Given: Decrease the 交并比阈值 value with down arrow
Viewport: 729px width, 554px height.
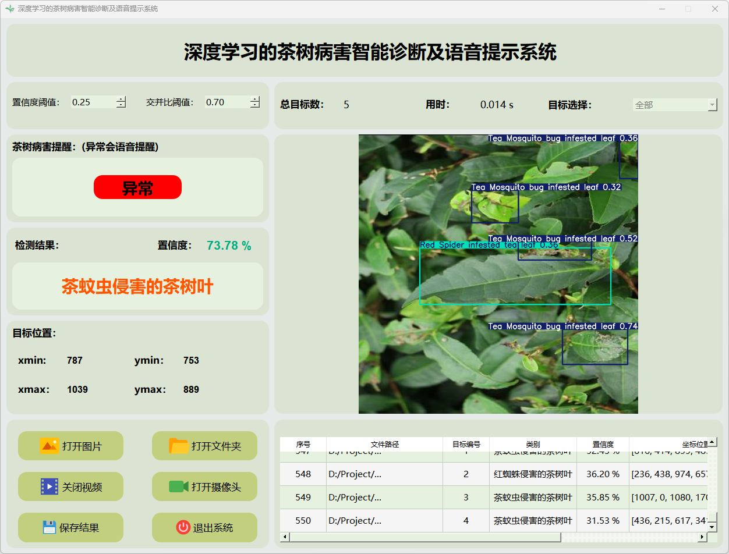Looking at the screenshot, I should tap(255, 105).
